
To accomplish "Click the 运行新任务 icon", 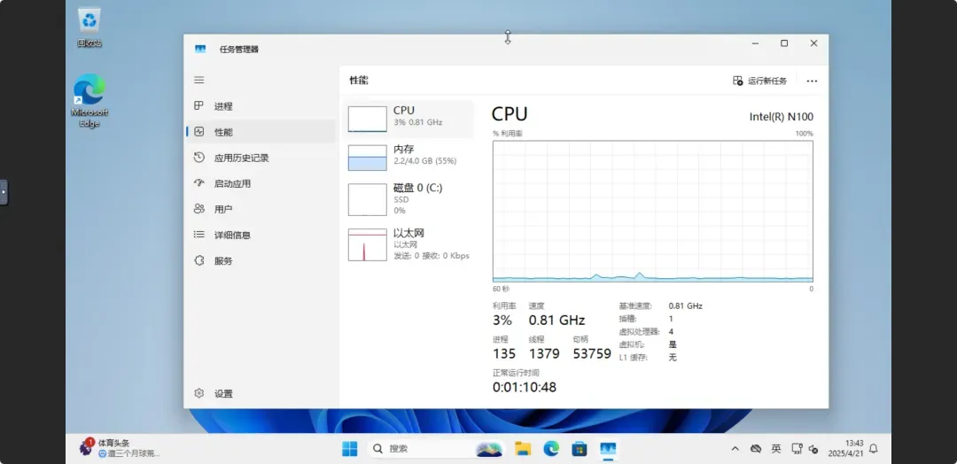I will 738,81.
